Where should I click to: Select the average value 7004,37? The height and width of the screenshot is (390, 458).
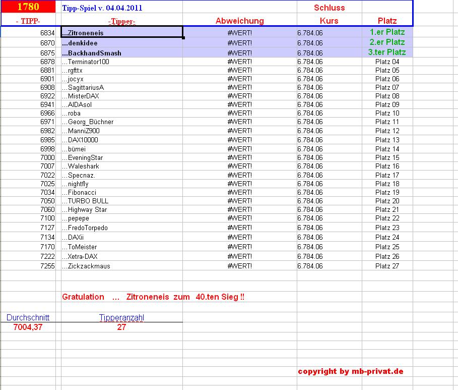coord(28,327)
